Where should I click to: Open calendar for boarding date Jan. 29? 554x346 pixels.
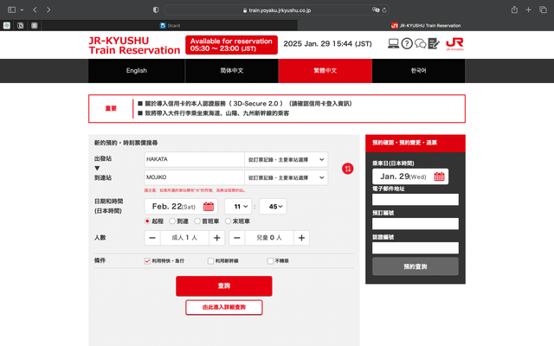[x=440, y=176]
